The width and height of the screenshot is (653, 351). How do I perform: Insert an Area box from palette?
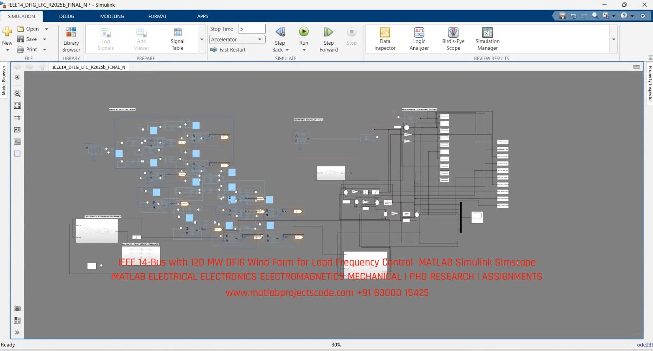(17, 154)
